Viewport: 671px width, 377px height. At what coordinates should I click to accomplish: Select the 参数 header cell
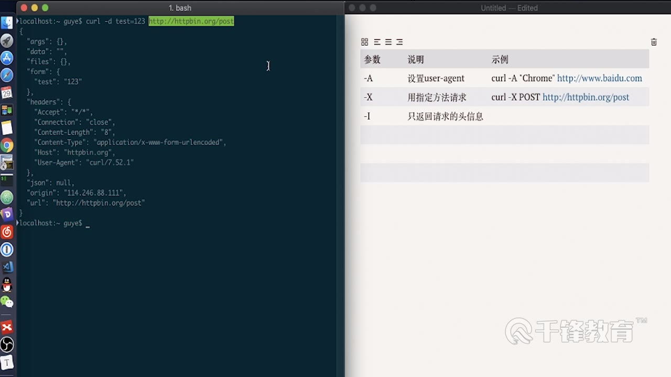(372, 59)
